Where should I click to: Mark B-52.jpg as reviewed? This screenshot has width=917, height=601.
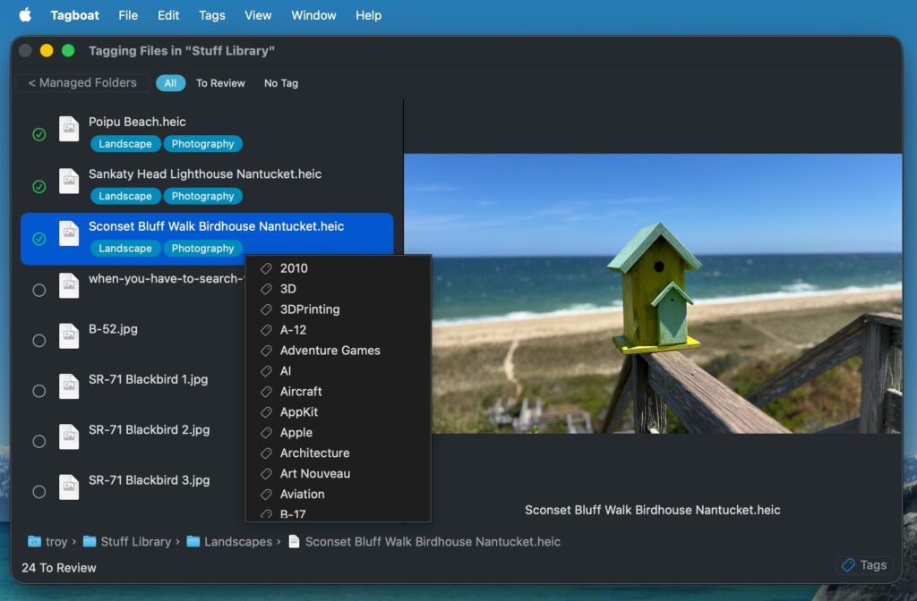click(x=39, y=341)
